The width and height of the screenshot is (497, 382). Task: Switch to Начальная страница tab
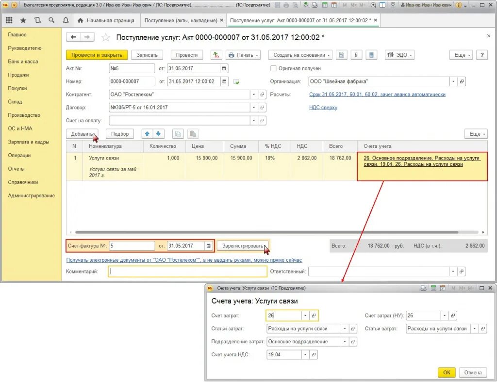pos(106,20)
